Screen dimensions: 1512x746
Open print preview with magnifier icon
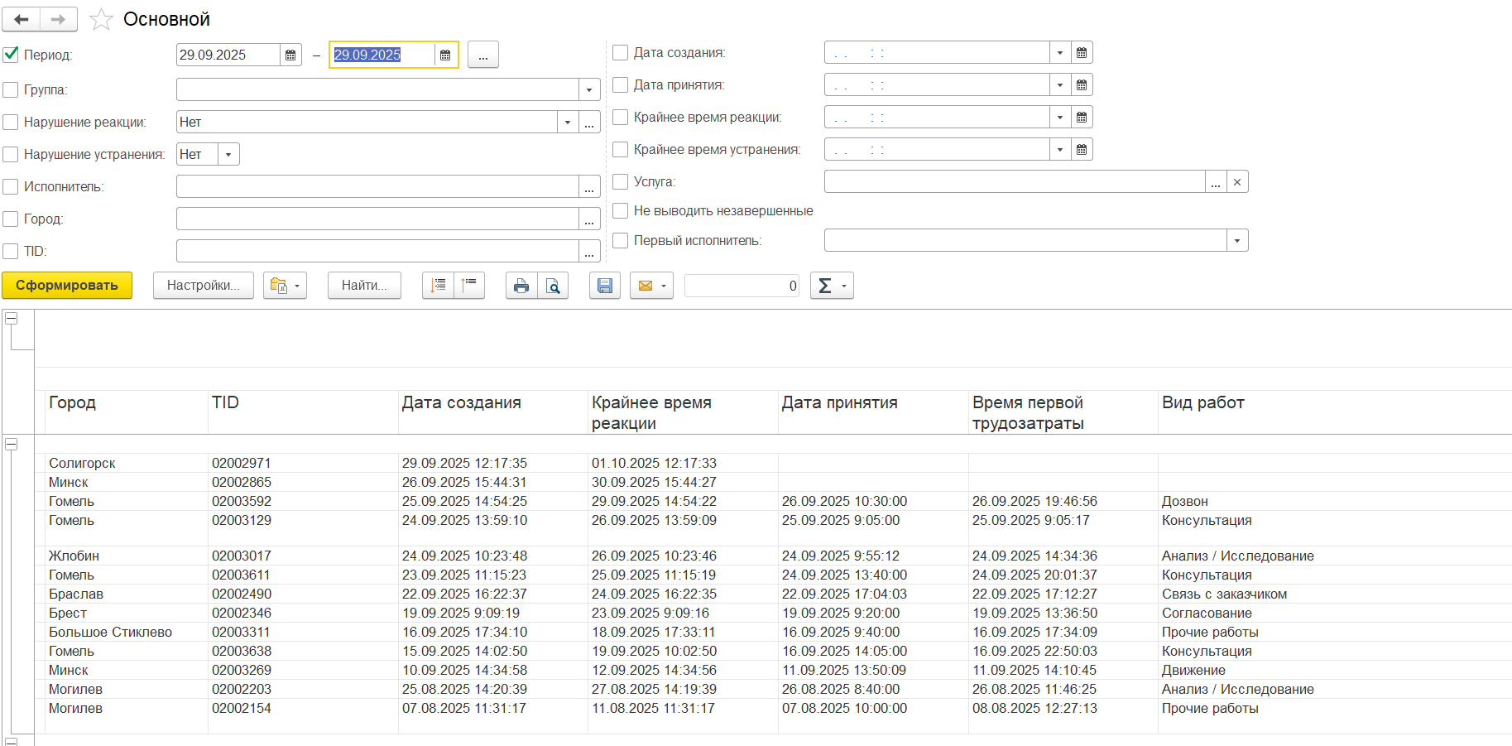pos(553,286)
